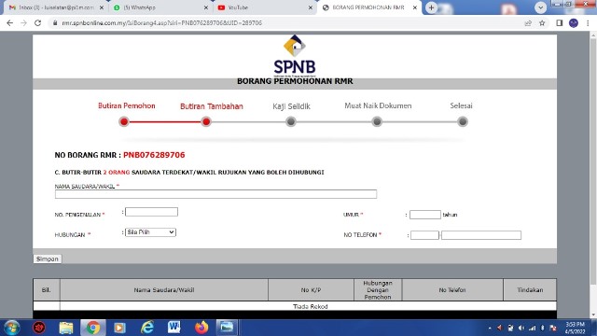This screenshot has height=336, width=597.
Task: Expand the Hubungan 'Sila Pilih' dropdown
Action: point(150,232)
